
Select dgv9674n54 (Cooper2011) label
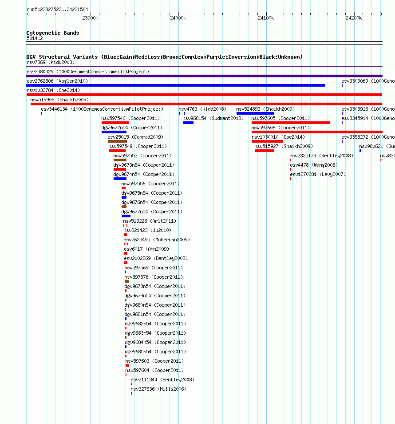coord(144,174)
